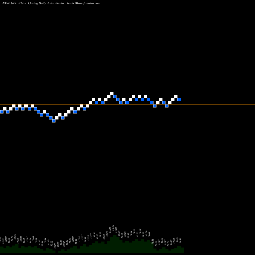Select the final blue Renko brick ending the series
This screenshot has width=255, height=255.
179,99
